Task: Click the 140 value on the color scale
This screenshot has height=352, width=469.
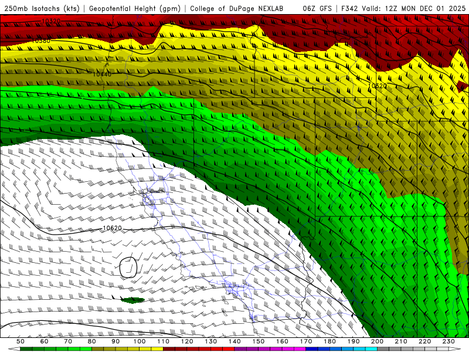Action: 235,341
